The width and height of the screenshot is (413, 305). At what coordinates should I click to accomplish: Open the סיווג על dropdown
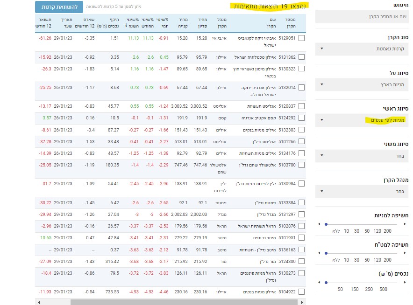coord(362,84)
